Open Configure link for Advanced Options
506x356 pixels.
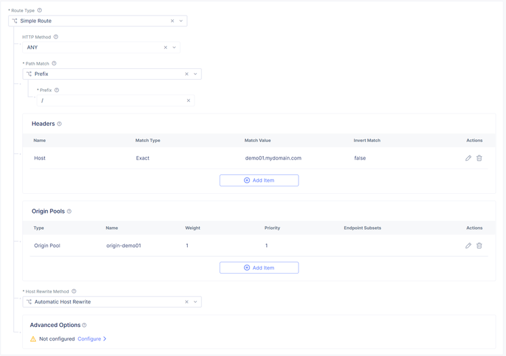click(x=92, y=339)
